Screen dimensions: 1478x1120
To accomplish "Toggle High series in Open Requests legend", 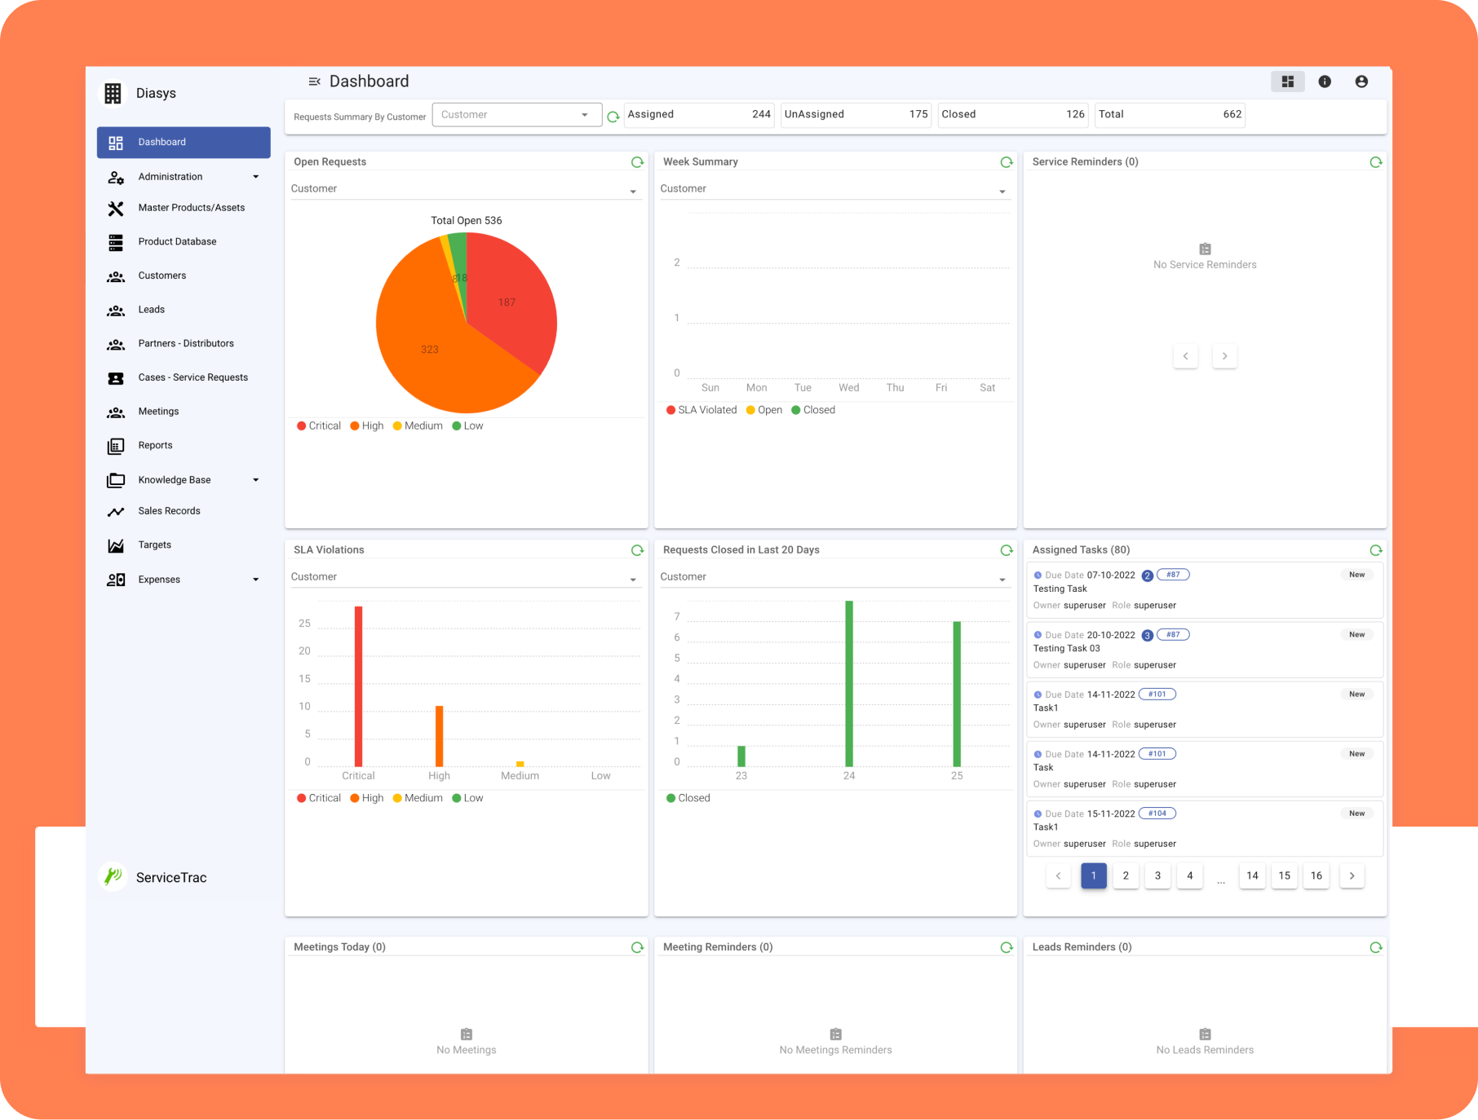I will (367, 426).
